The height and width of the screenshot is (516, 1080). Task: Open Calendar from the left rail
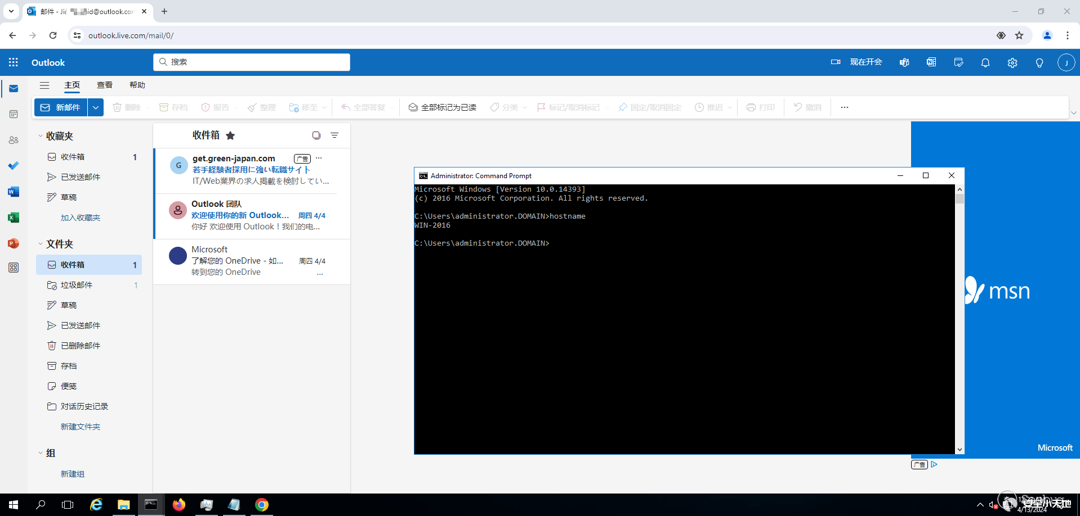[x=14, y=114]
